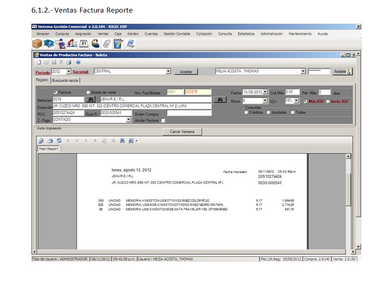Select the Inclu. IGV radio option
The width and height of the screenshot is (385, 281).
pos(328,101)
